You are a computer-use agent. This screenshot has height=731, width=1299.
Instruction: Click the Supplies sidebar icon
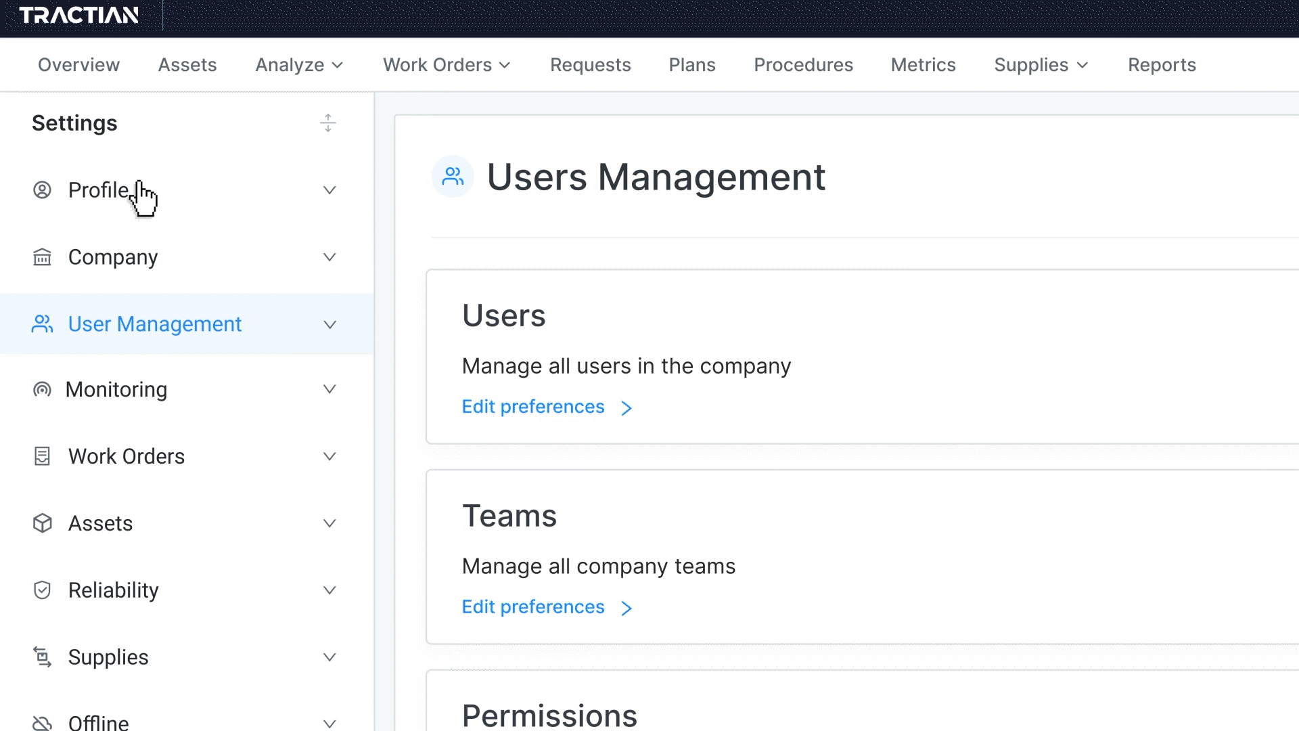[42, 657]
